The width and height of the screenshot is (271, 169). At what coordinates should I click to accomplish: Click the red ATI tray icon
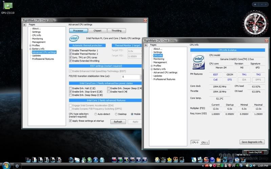tap(207, 165)
